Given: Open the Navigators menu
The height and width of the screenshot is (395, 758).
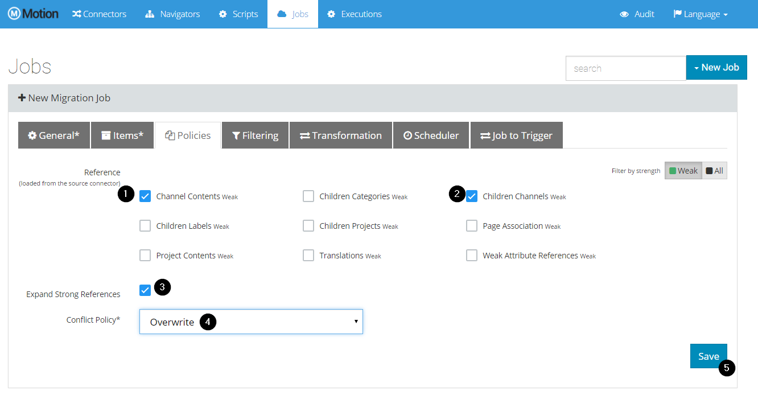Looking at the screenshot, I should coord(172,14).
